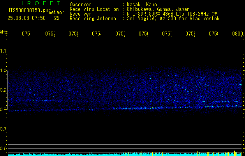
Task: Click the 0754 time marker
Action: coord(97,34)
